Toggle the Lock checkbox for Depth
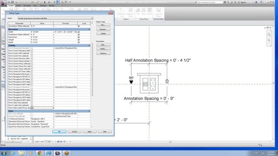 click(79, 42)
